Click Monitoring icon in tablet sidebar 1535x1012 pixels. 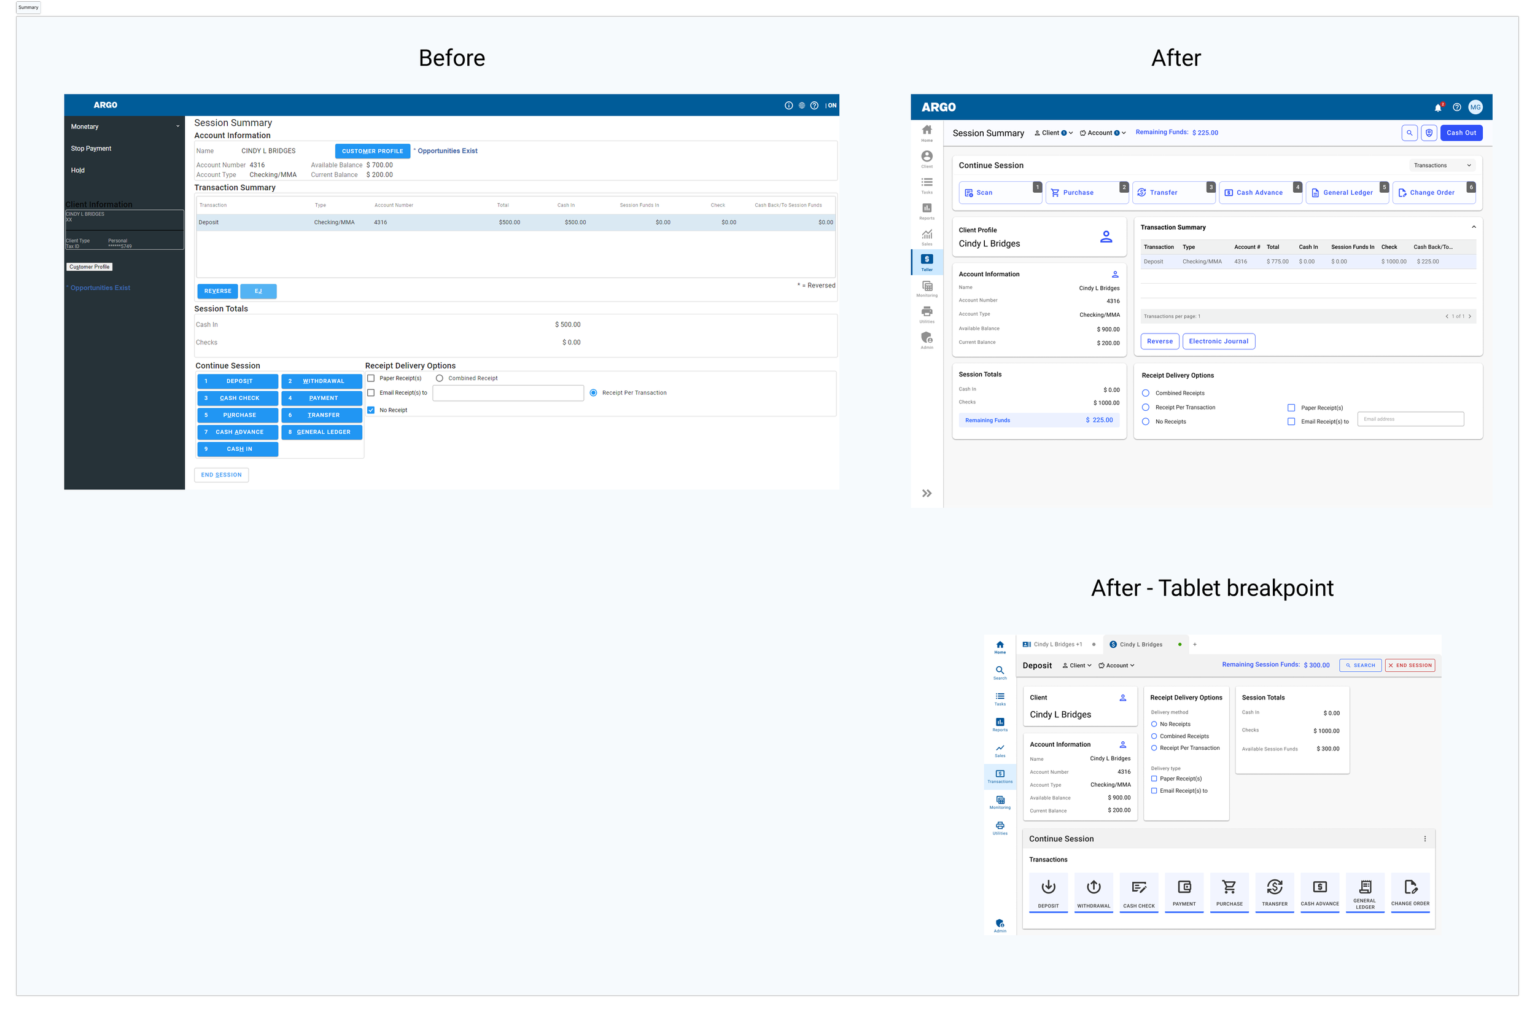coord(1000,802)
